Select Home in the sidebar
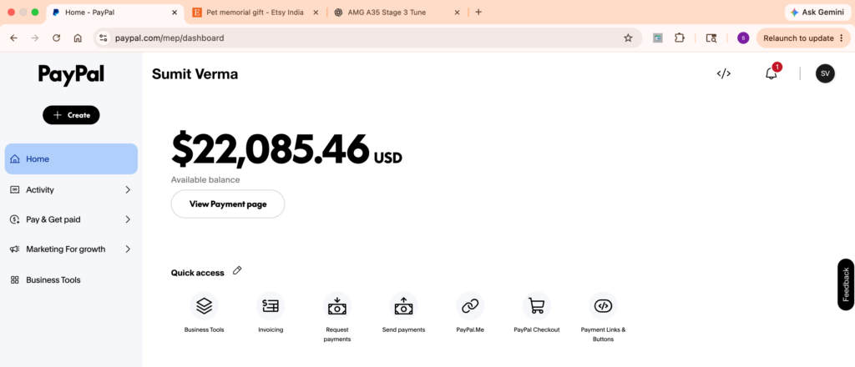Image resolution: width=855 pixels, height=367 pixels. click(x=71, y=159)
